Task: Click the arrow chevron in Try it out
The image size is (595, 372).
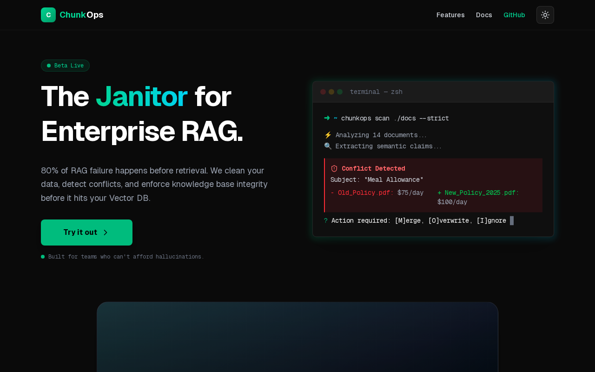Action: (x=106, y=232)
